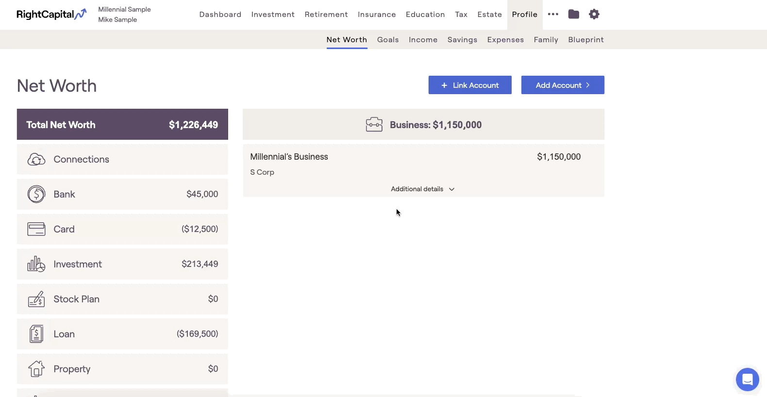Expand Additional details for Millennial's Business

(423, 189)
